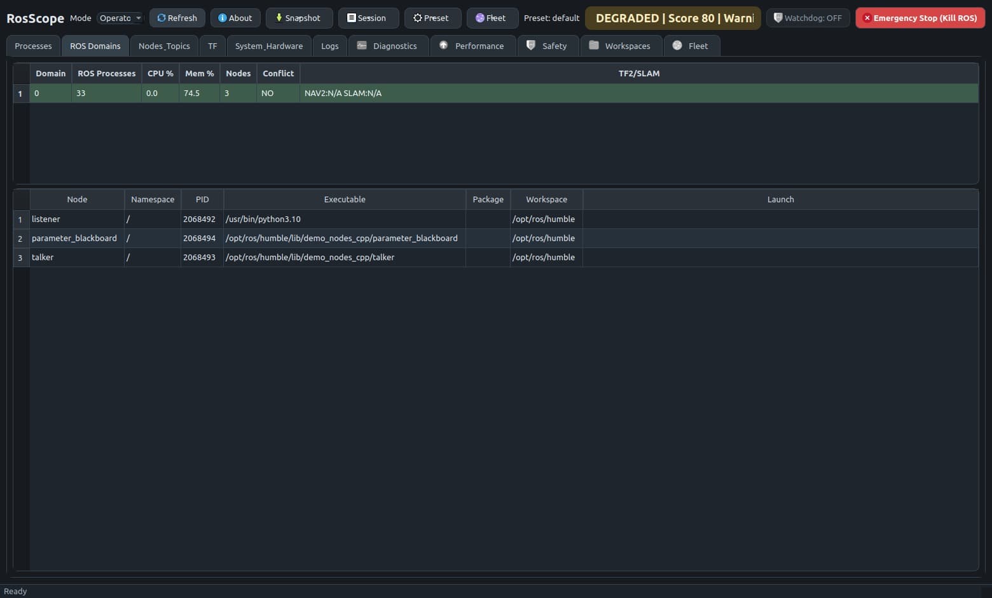Click the demo_nodes_cpp/talker executable path
Viewport: 992px width, 598px height.
pyautogui.click(x=345, y=258)
